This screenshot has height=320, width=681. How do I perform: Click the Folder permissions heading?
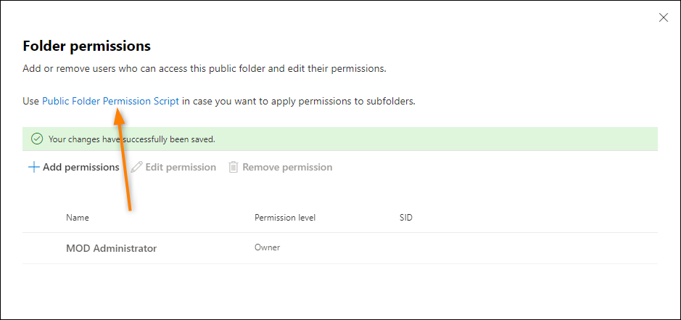[x=86, y=46]
